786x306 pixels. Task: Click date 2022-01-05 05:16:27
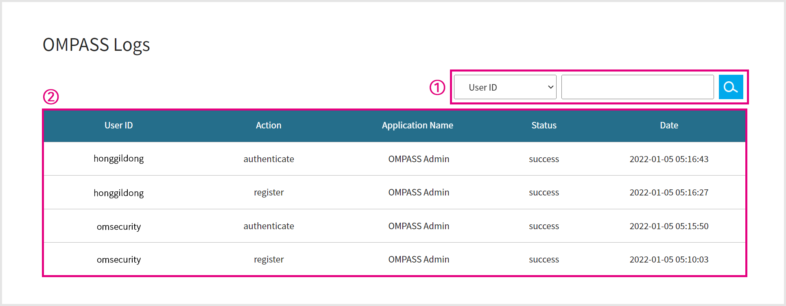(669, 193)
